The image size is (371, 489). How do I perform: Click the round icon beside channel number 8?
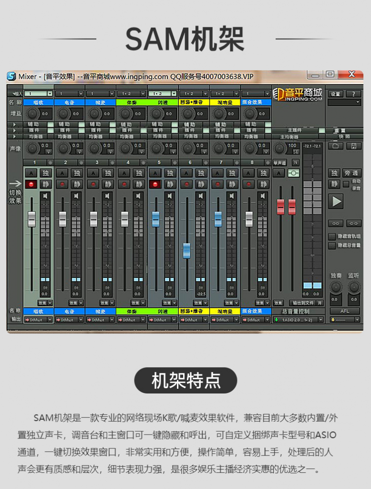click(268, 162)
